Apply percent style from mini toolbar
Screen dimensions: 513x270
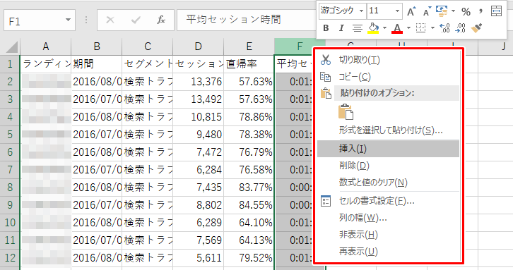[466, 12]
